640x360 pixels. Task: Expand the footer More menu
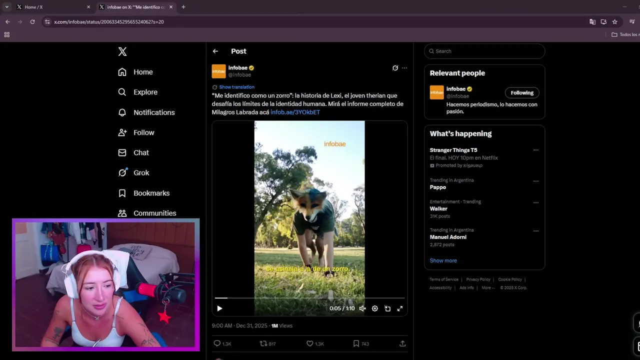(488, 287)
